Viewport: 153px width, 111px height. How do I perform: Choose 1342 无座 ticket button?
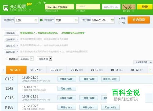click(x=67, y=88)
